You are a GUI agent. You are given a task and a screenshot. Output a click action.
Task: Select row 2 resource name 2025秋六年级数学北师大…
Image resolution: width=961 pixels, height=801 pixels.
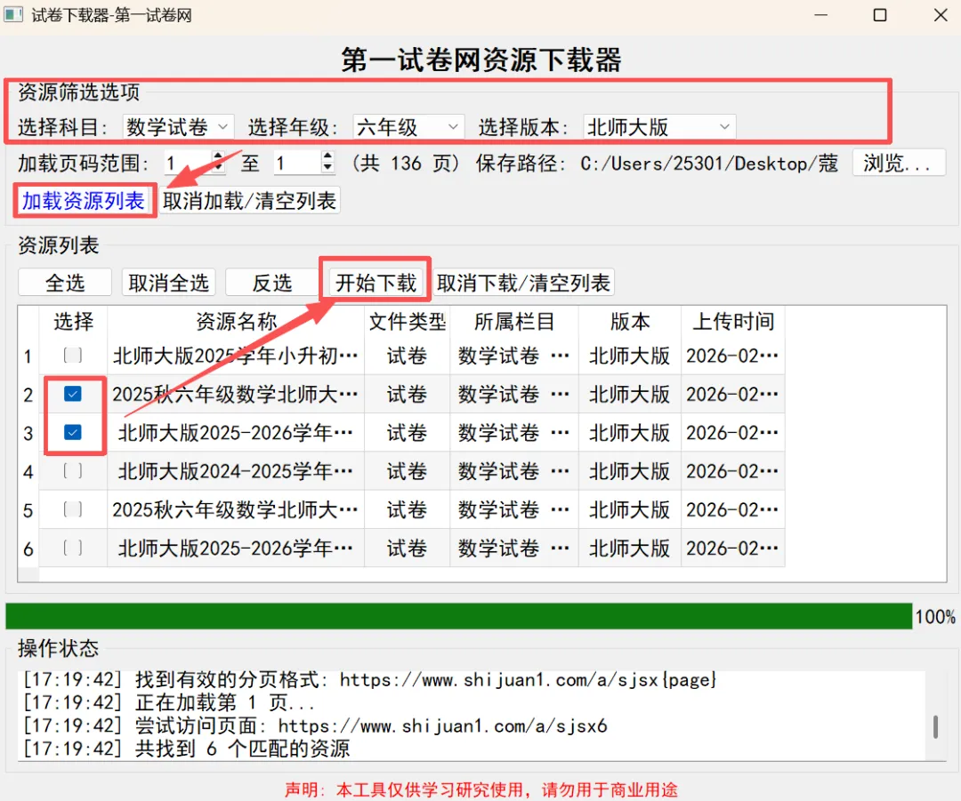coord(236,395)
